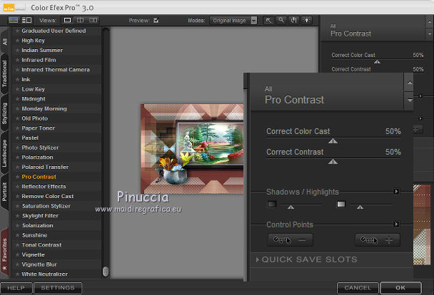Open the All filters tab

tap(5, 41)
